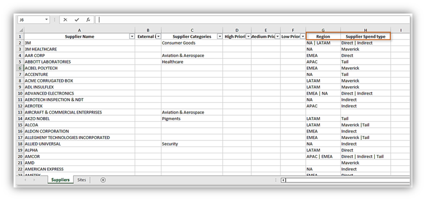Select AIRCRAFT & COMMERCIAL ENTERPRISES cell
This screenshot has height=201, width=426.
pyautogui.click(x=80, y=112)
